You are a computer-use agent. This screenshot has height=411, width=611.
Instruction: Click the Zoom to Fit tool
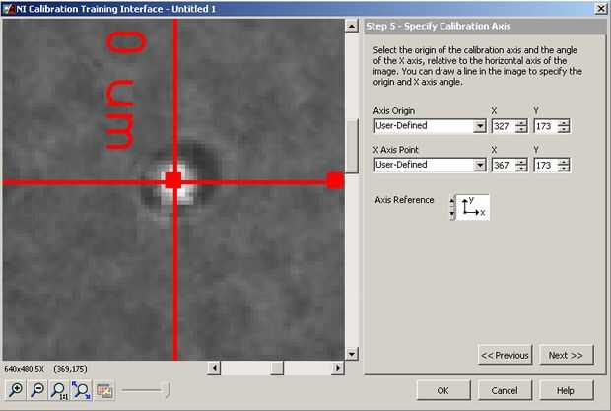81,390
